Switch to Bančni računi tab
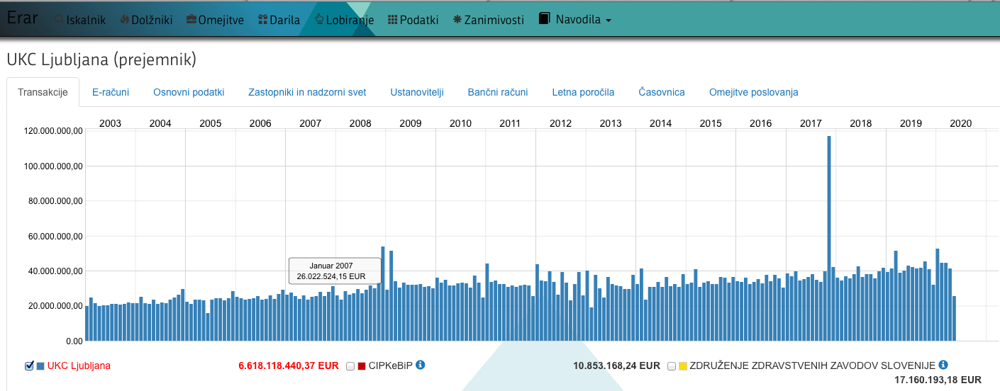This screenshot has width=1000, height=391. (x=498, y=92)
